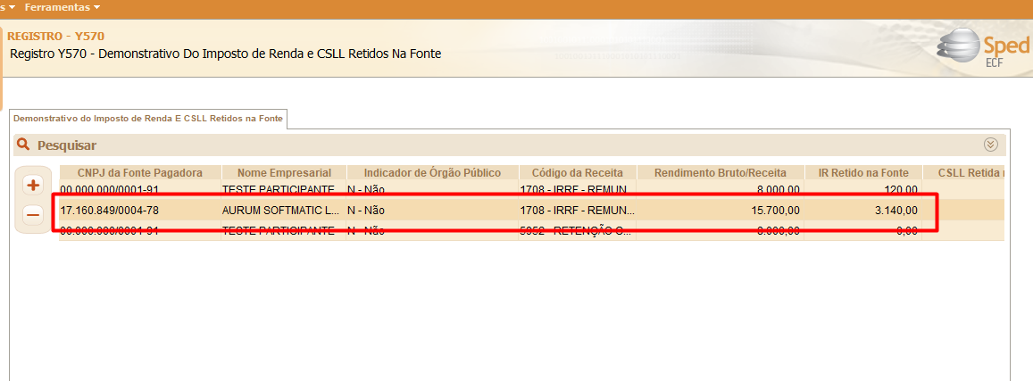This screenshot has width=1033, height=381.
Task: Click IR Retido na Fonte column header
Action: pos(863,172)
